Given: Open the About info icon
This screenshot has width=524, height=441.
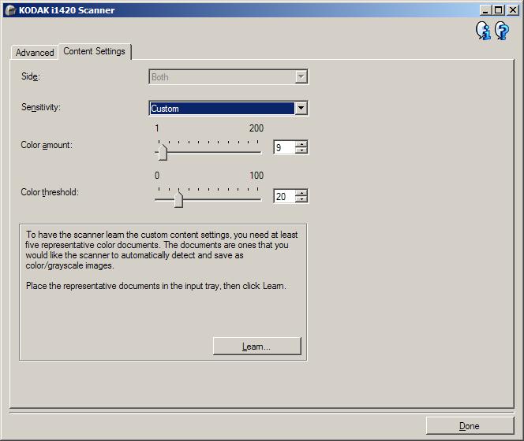Looking at the screenshot, I should (483, 31).
